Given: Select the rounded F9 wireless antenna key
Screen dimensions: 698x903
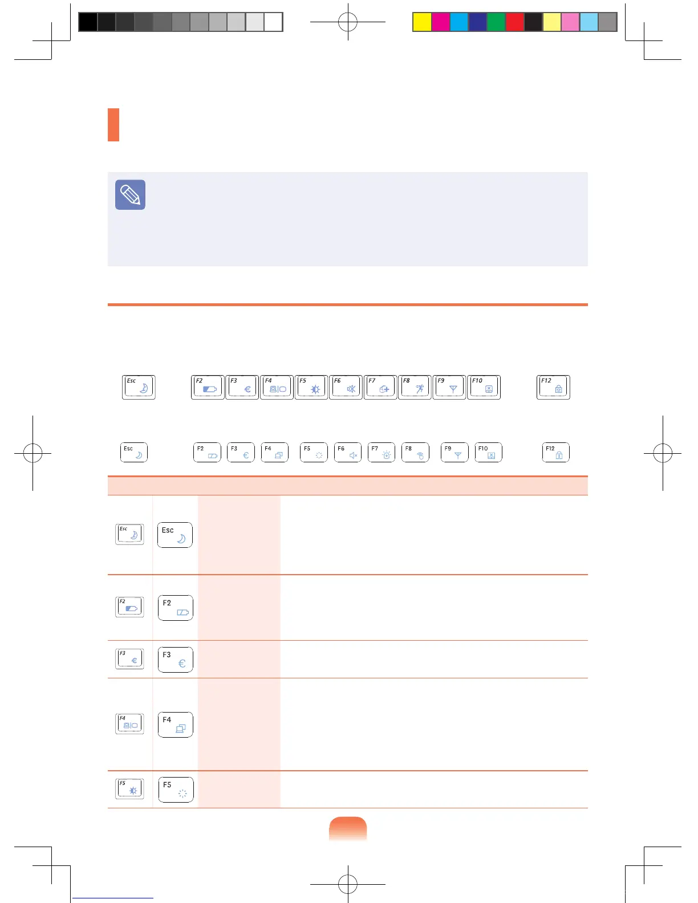Looking at the screenshot, I should [454, 452].
